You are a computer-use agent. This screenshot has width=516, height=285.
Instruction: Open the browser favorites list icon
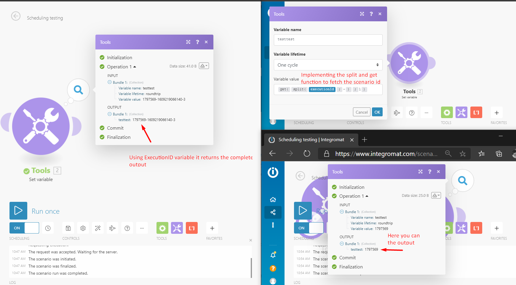click(x=482, y=154)
